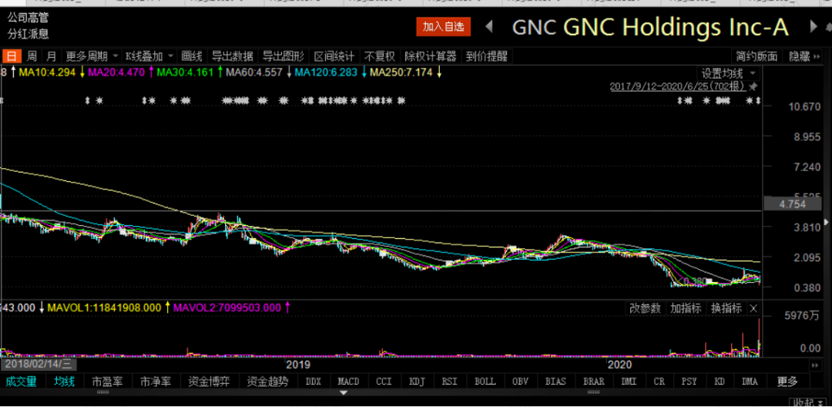
Task: Select MACD indicator tab
Action: 349,382
